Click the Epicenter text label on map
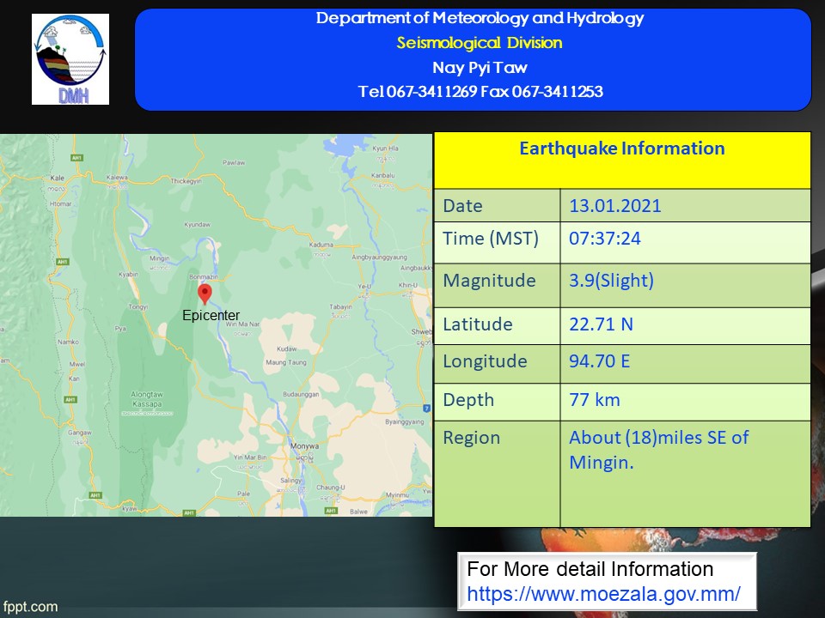Viewport: 825px width, 618px height. 211,316
